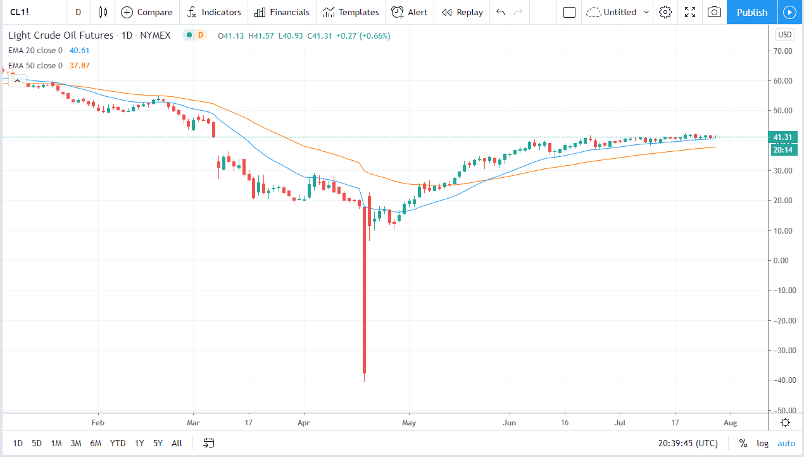Open the Templates menu
This screenshot has height=457, width=804.
351,12
